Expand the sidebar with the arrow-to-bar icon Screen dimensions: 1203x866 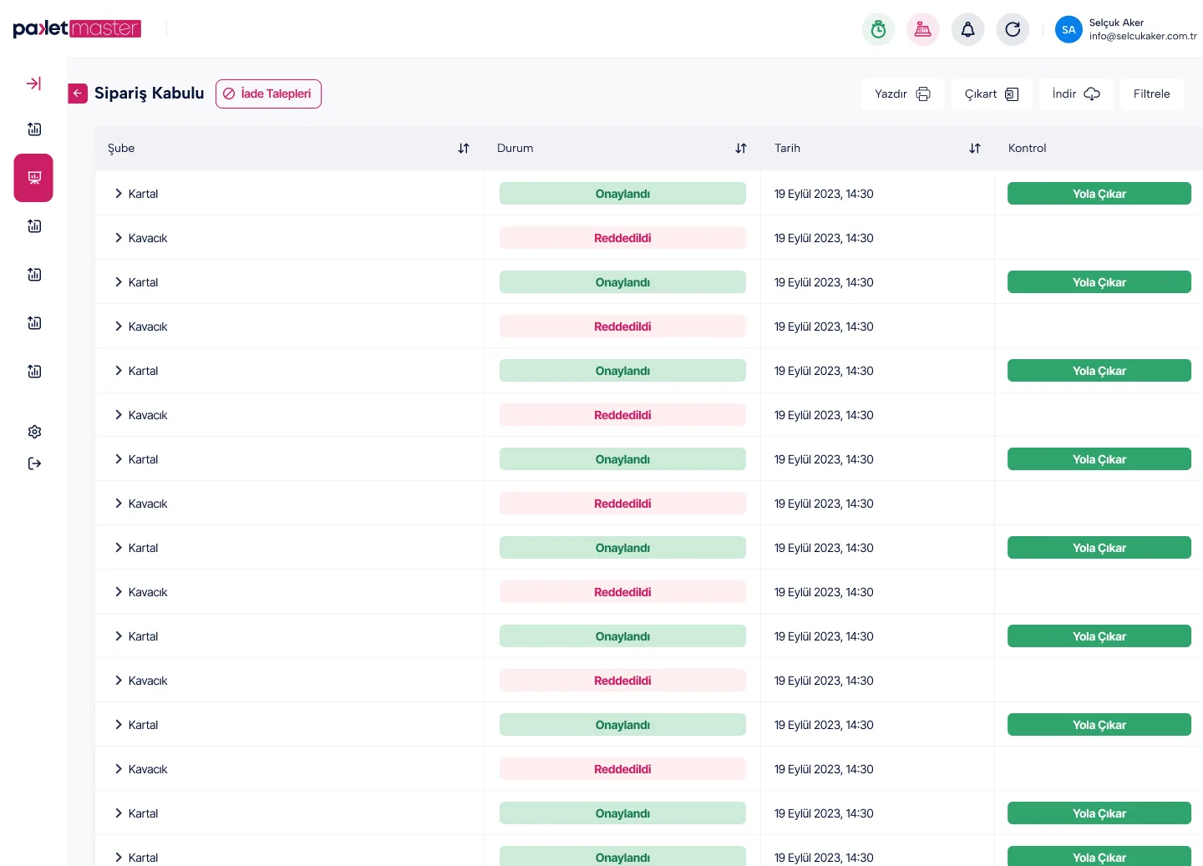point(34,84)
